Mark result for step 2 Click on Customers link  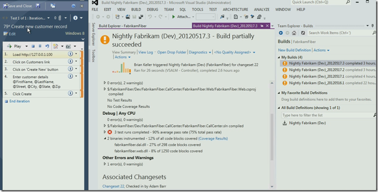point(71,62)
